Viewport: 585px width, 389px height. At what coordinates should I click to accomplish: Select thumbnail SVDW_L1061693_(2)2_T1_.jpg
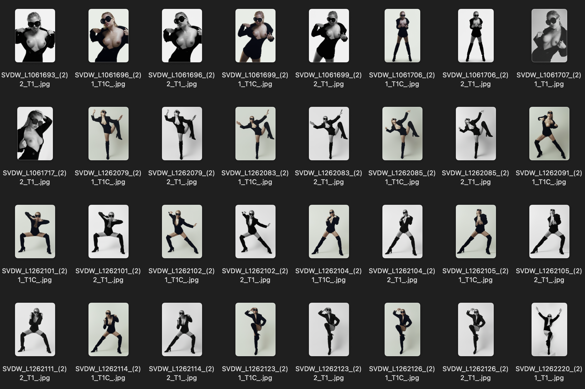point(35,36)
